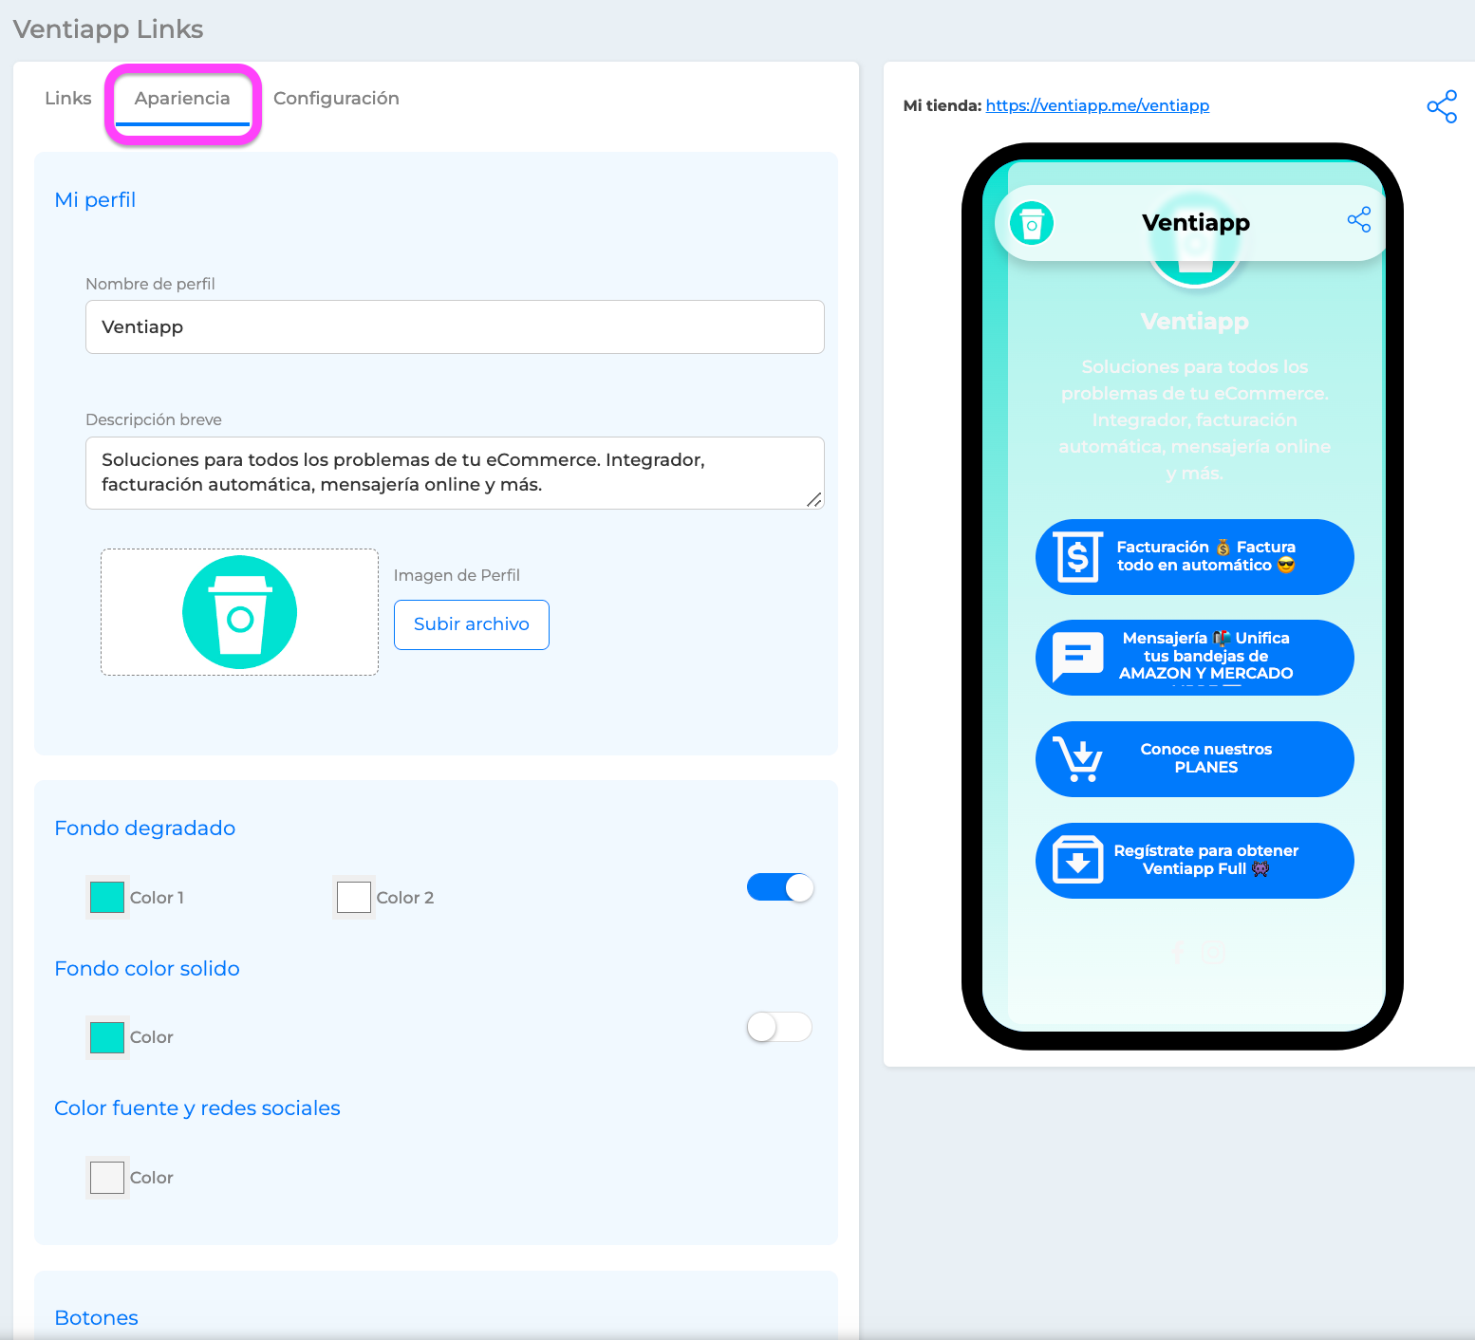Viewport: 1475px width, 1340px height.
Task: Click Regístrate para obtener Ventiapp Full button
Action: tap(1195, 861)
